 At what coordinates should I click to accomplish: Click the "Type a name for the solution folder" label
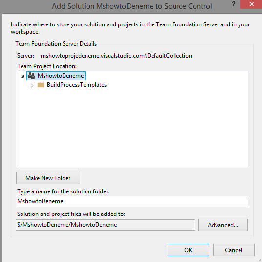pyautogui.click(x=63, y=191)
